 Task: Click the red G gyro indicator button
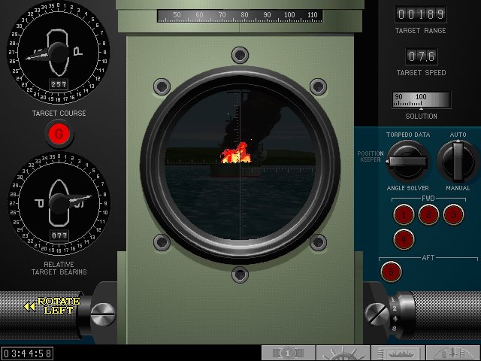(59, 134)
